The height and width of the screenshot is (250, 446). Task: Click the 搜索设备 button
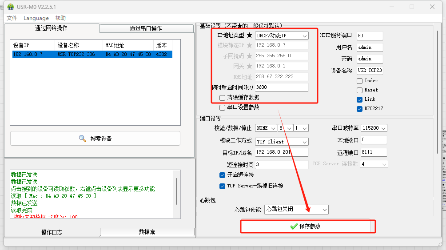coord(96,139)
